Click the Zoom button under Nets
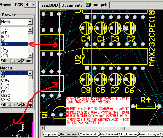Screen dimensions: 163x138 point(27,61)
